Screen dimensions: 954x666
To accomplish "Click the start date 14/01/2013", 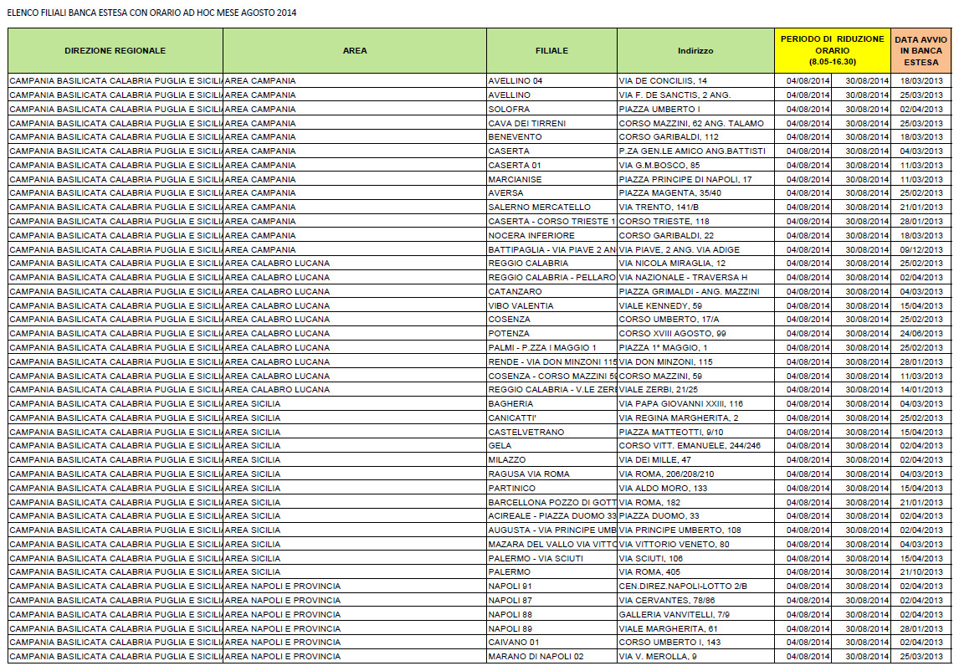I will coord(921,390).
